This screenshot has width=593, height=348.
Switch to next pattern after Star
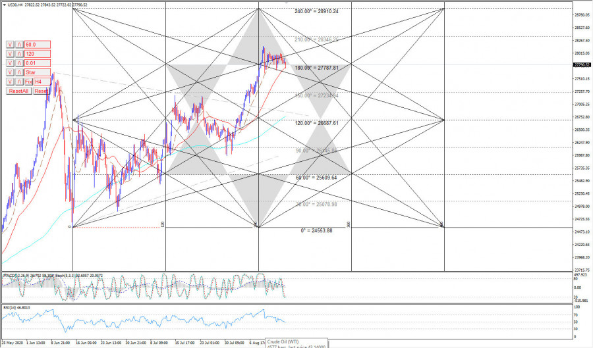coord(20,72)
